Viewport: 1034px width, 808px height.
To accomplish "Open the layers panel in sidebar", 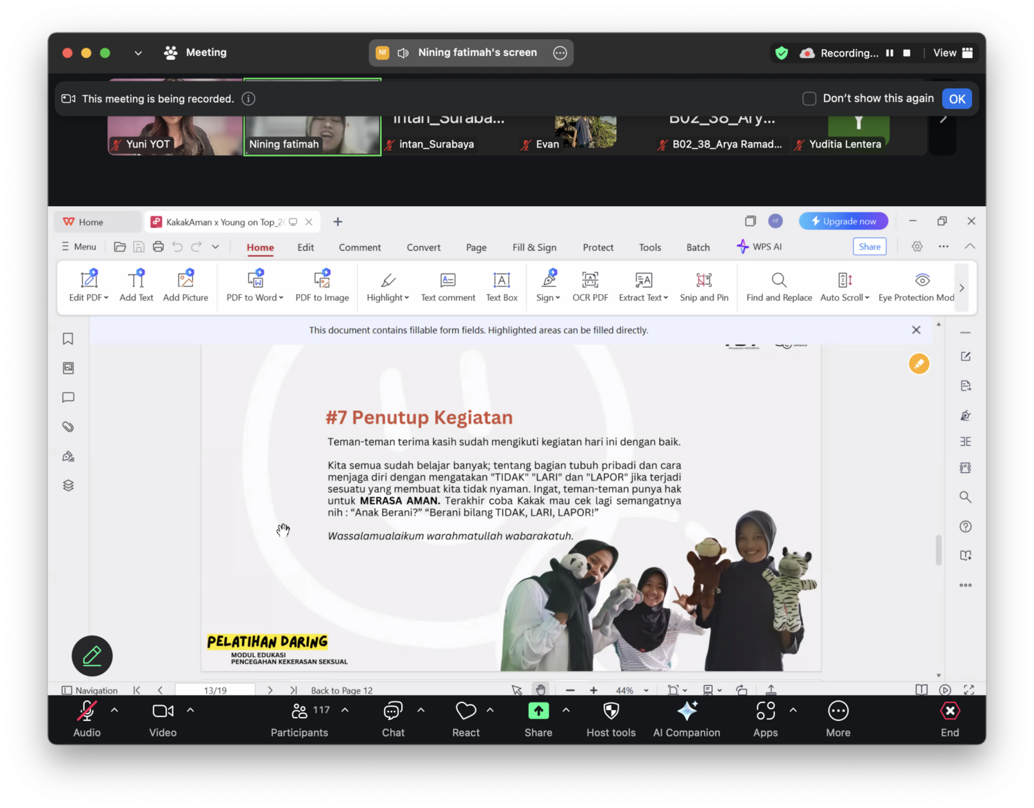I will tap(68, 485).
